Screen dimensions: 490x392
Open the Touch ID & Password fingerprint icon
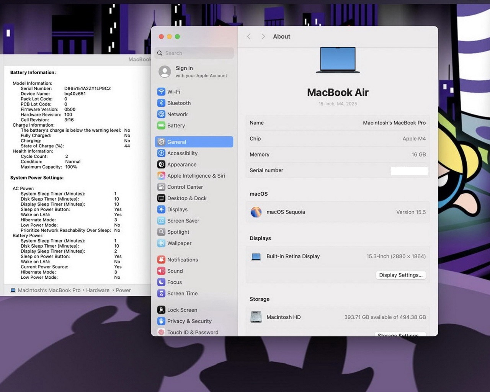[161, 332]
